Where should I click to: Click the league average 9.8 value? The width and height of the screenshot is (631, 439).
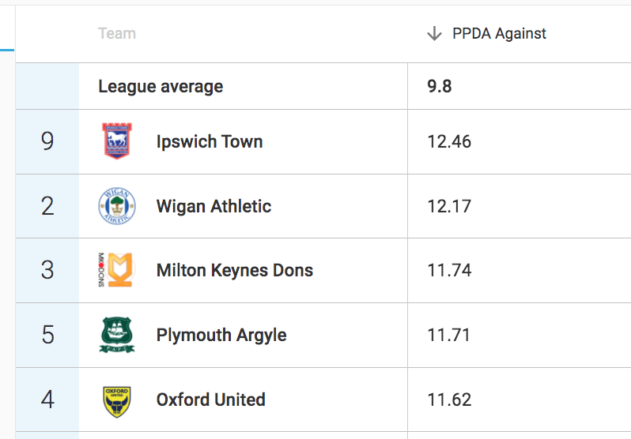(440, 87)
